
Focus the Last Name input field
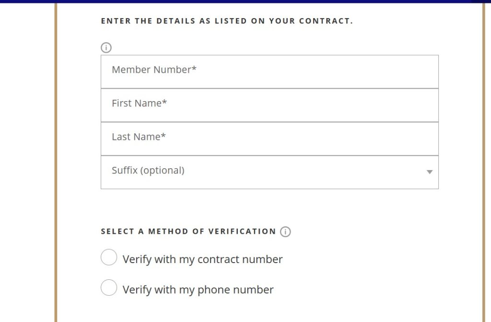[x=269, y=139]
